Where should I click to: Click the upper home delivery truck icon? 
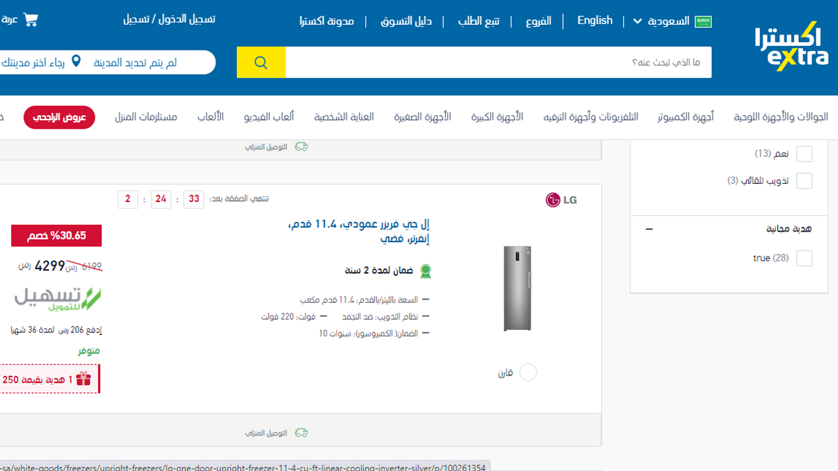(301, 147)
